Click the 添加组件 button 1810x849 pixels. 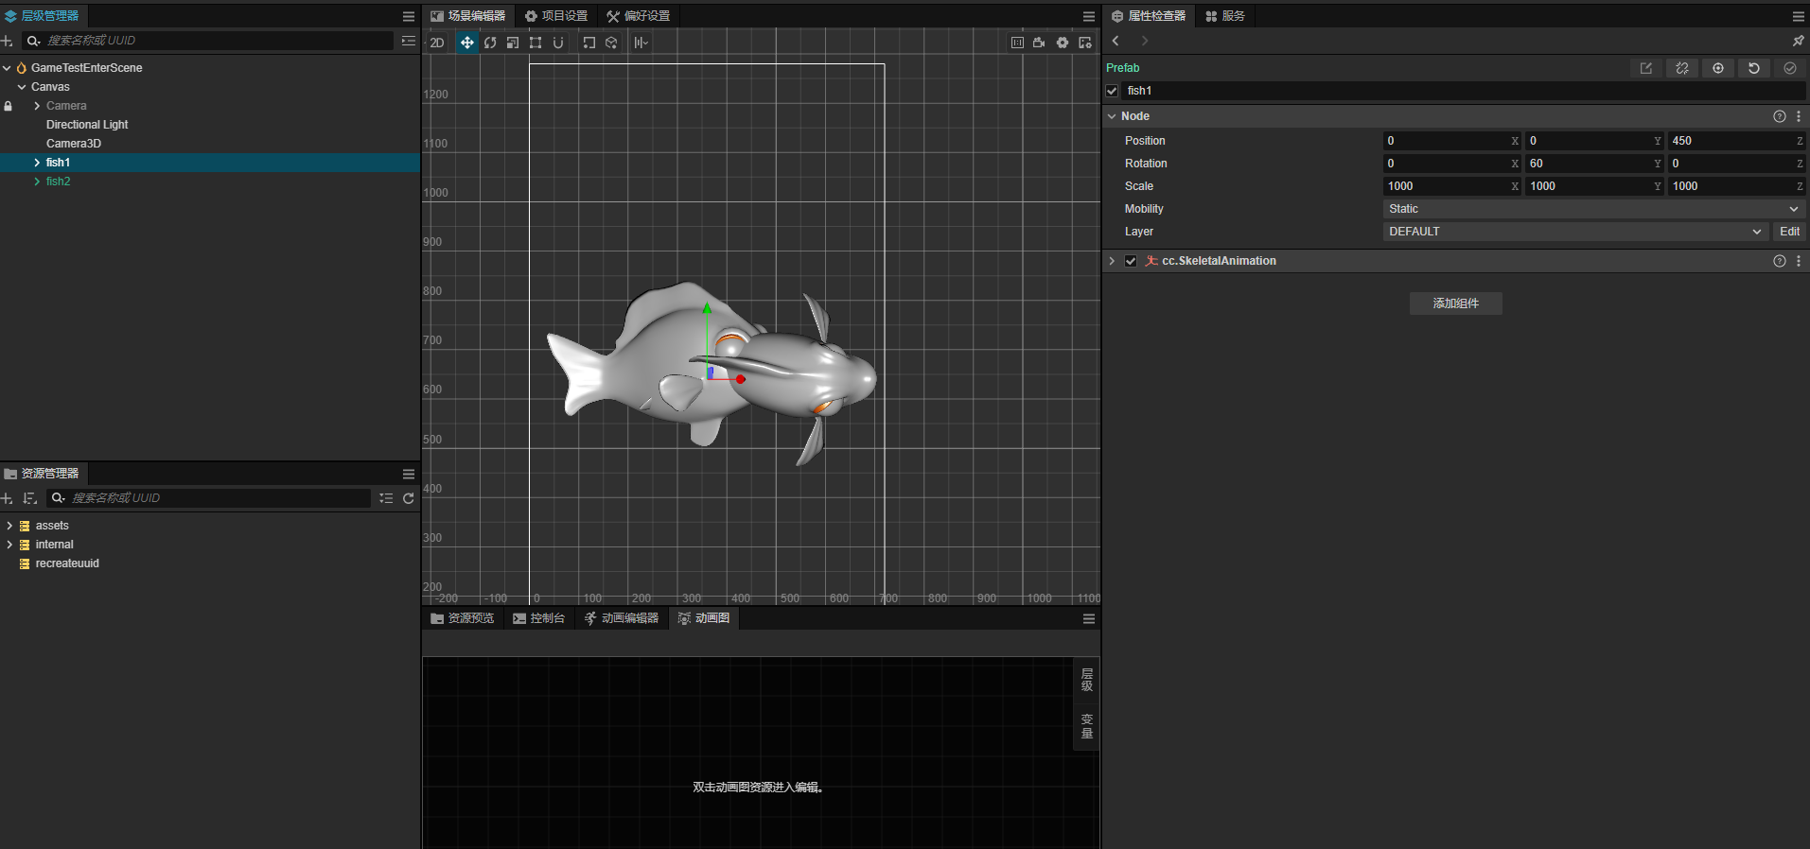pyautogui.click(x=1455, y=303)
